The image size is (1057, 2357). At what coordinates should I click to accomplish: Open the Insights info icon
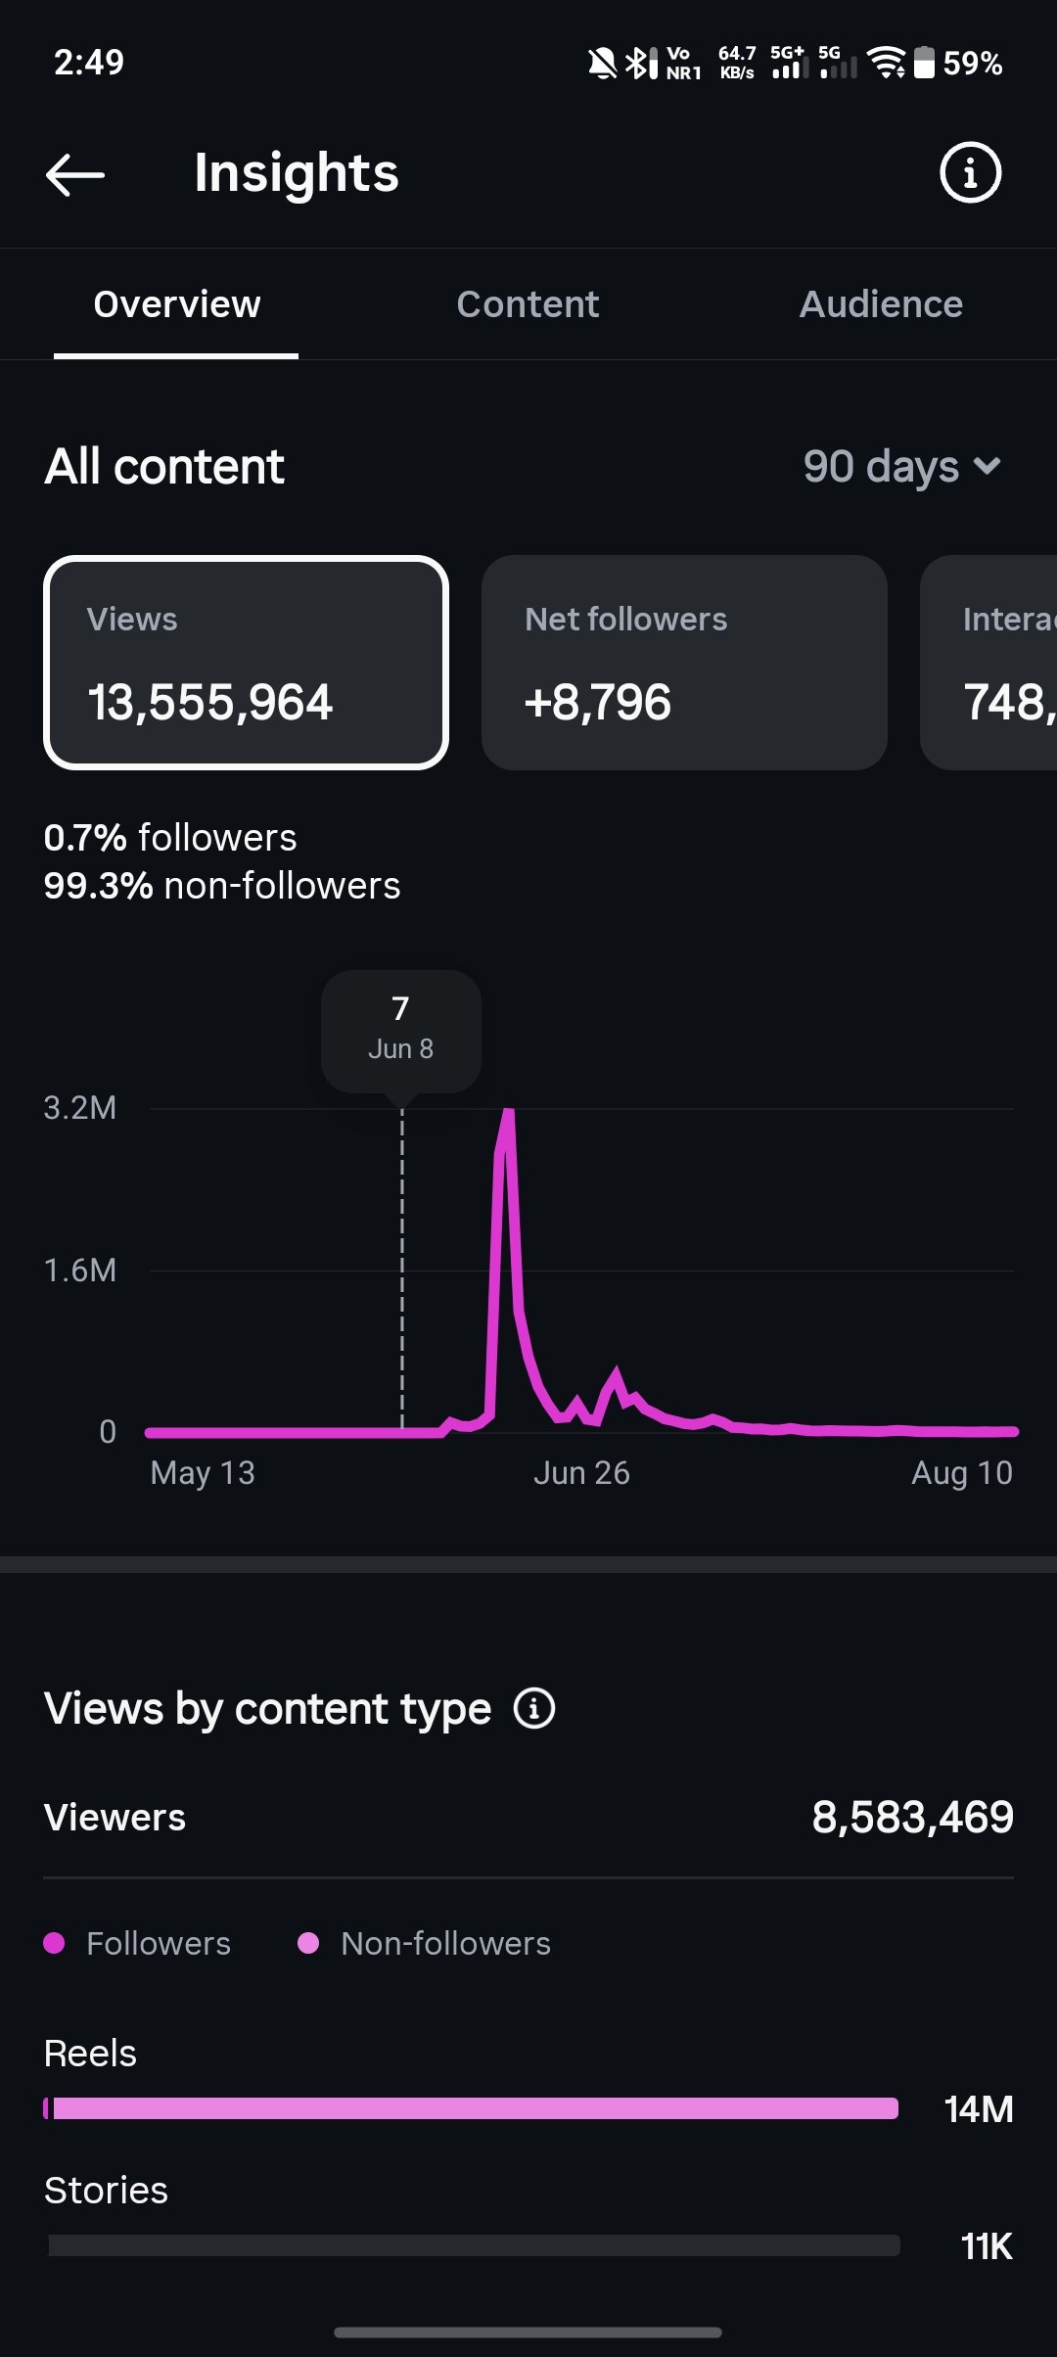[x=970, y=173]
